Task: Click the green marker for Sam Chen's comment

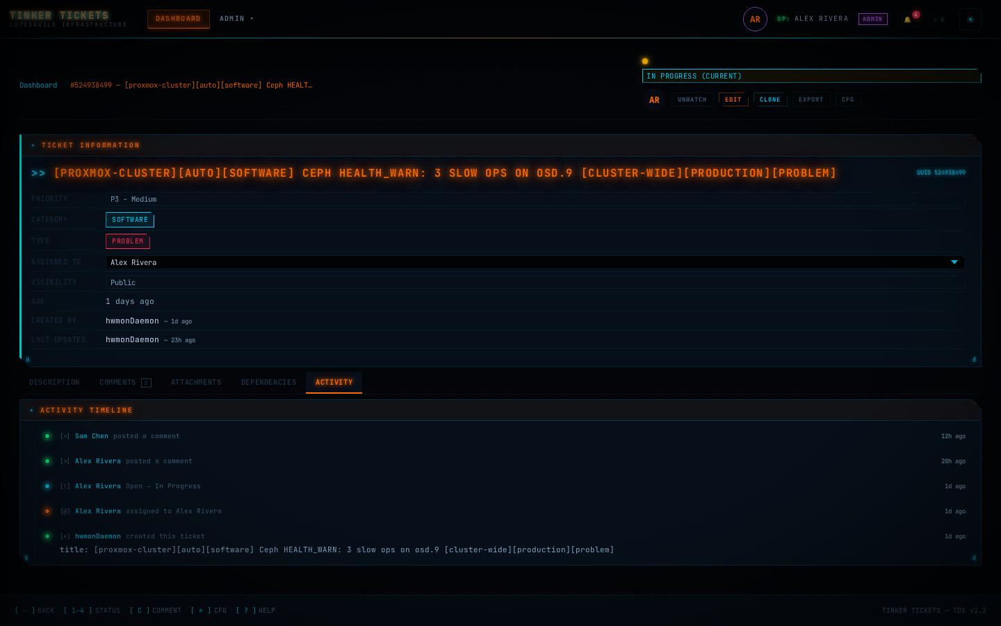Action: coord(47,436)
